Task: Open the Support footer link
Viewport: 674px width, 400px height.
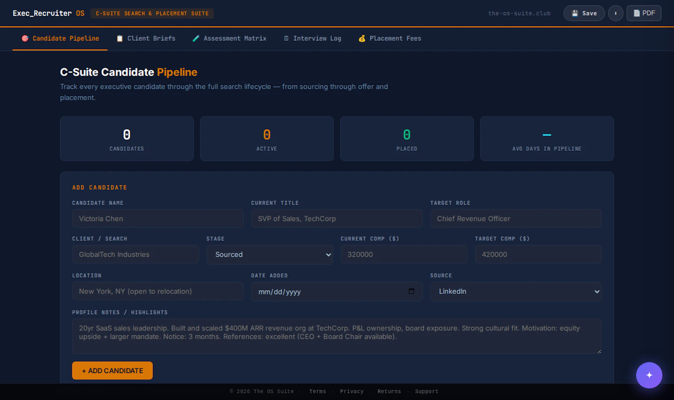Action: 427,392
